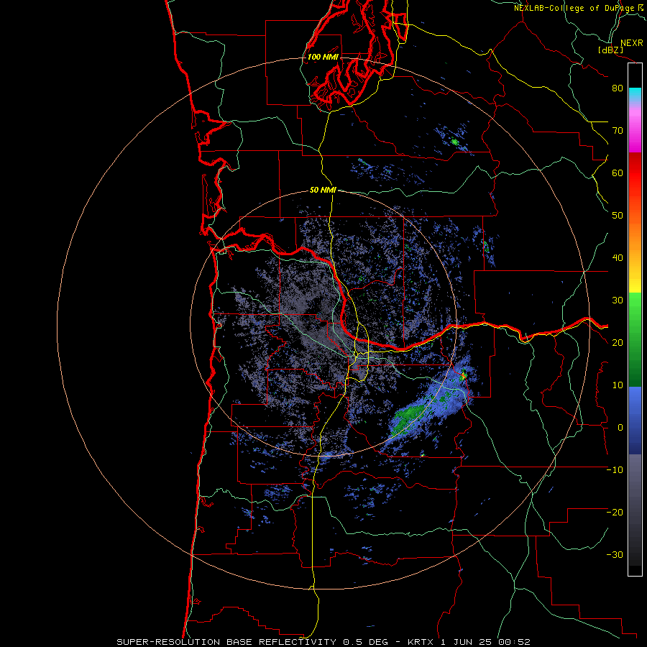
Task: Click the 60 dBZ scale value
Action: [x=618, y=173]
